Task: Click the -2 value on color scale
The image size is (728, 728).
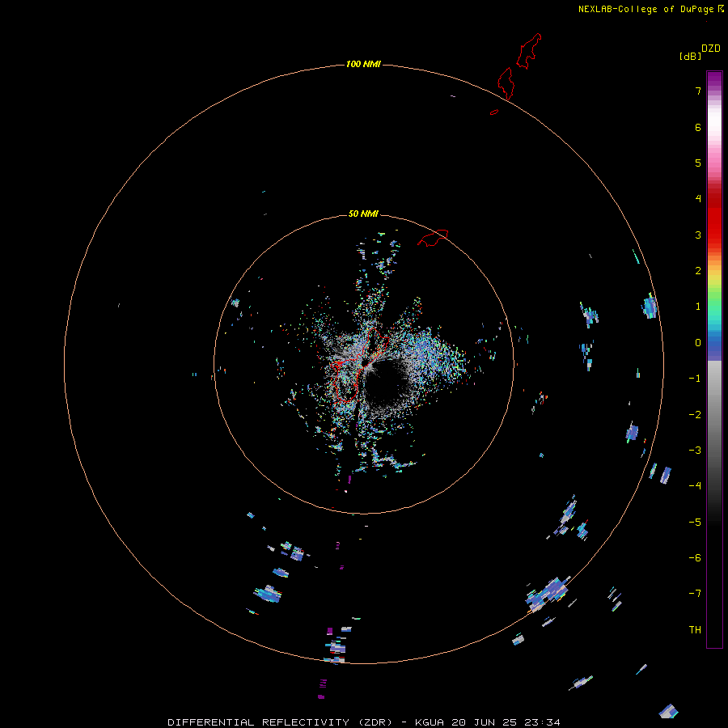Action: [x=695, y=415]
